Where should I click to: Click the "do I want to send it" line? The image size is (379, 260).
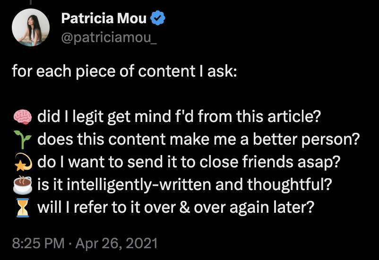tap(189, 162)
